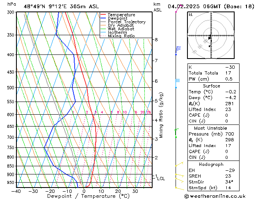This screenshot has height=199, width=258.
Task: Click the Mixing Ratio legend entry
Action: pos(121,36)
